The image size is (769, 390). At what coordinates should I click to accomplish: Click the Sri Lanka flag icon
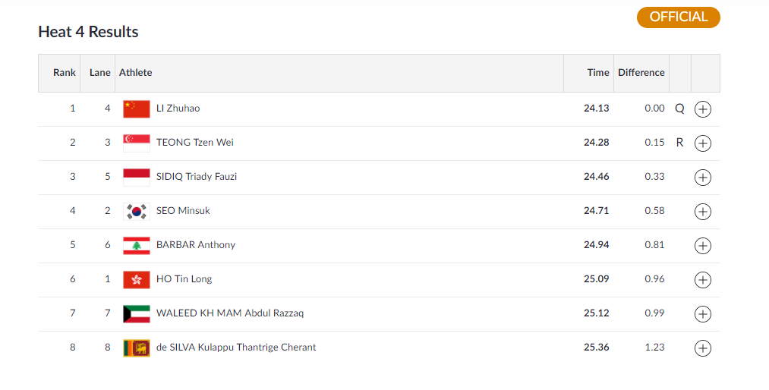137,348
